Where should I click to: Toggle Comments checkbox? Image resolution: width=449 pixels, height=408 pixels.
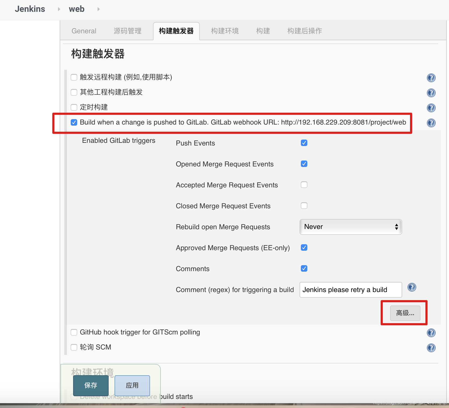[304, 268]
